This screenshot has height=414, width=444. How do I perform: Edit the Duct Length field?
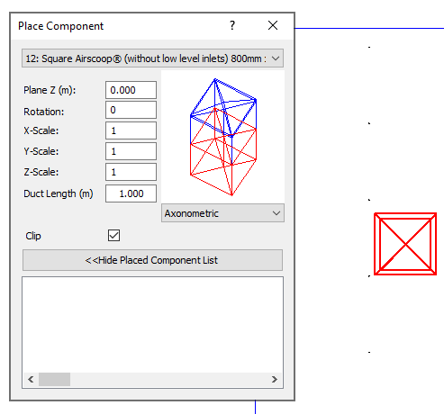pos(131,193)
